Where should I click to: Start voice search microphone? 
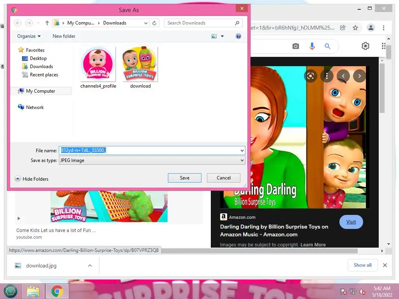pos(312,46)
